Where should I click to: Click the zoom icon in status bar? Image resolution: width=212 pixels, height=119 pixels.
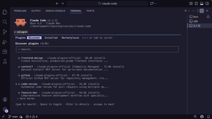click(195, 117)
